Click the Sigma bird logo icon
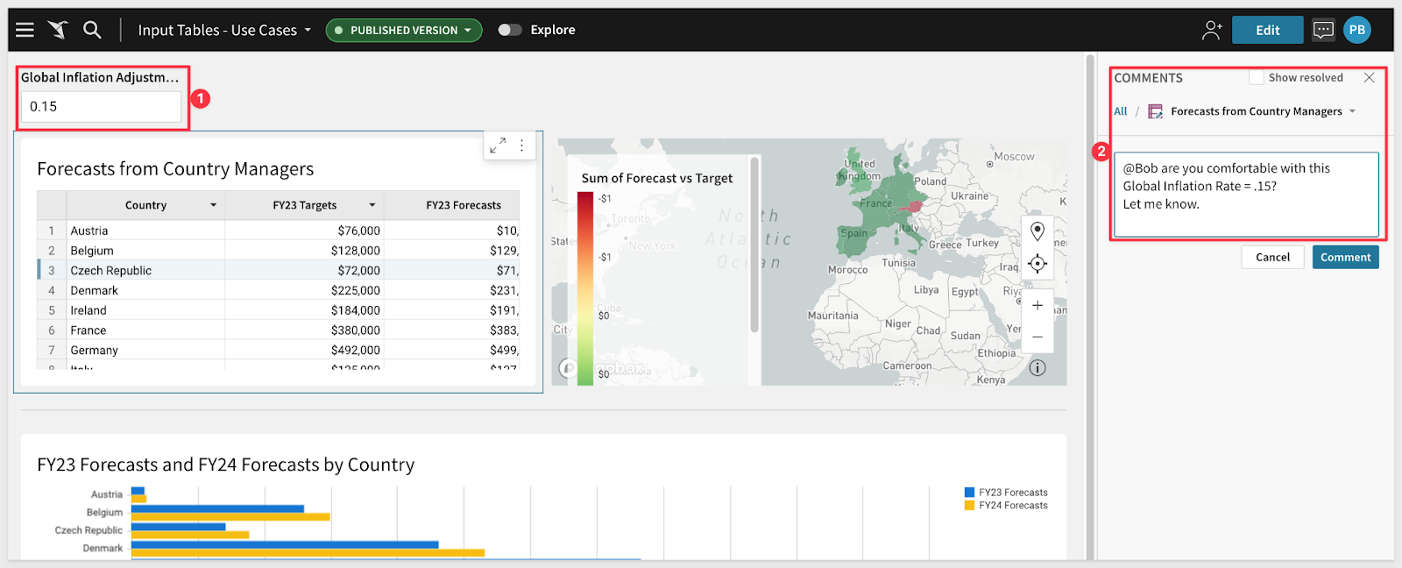 click(58, 30)
